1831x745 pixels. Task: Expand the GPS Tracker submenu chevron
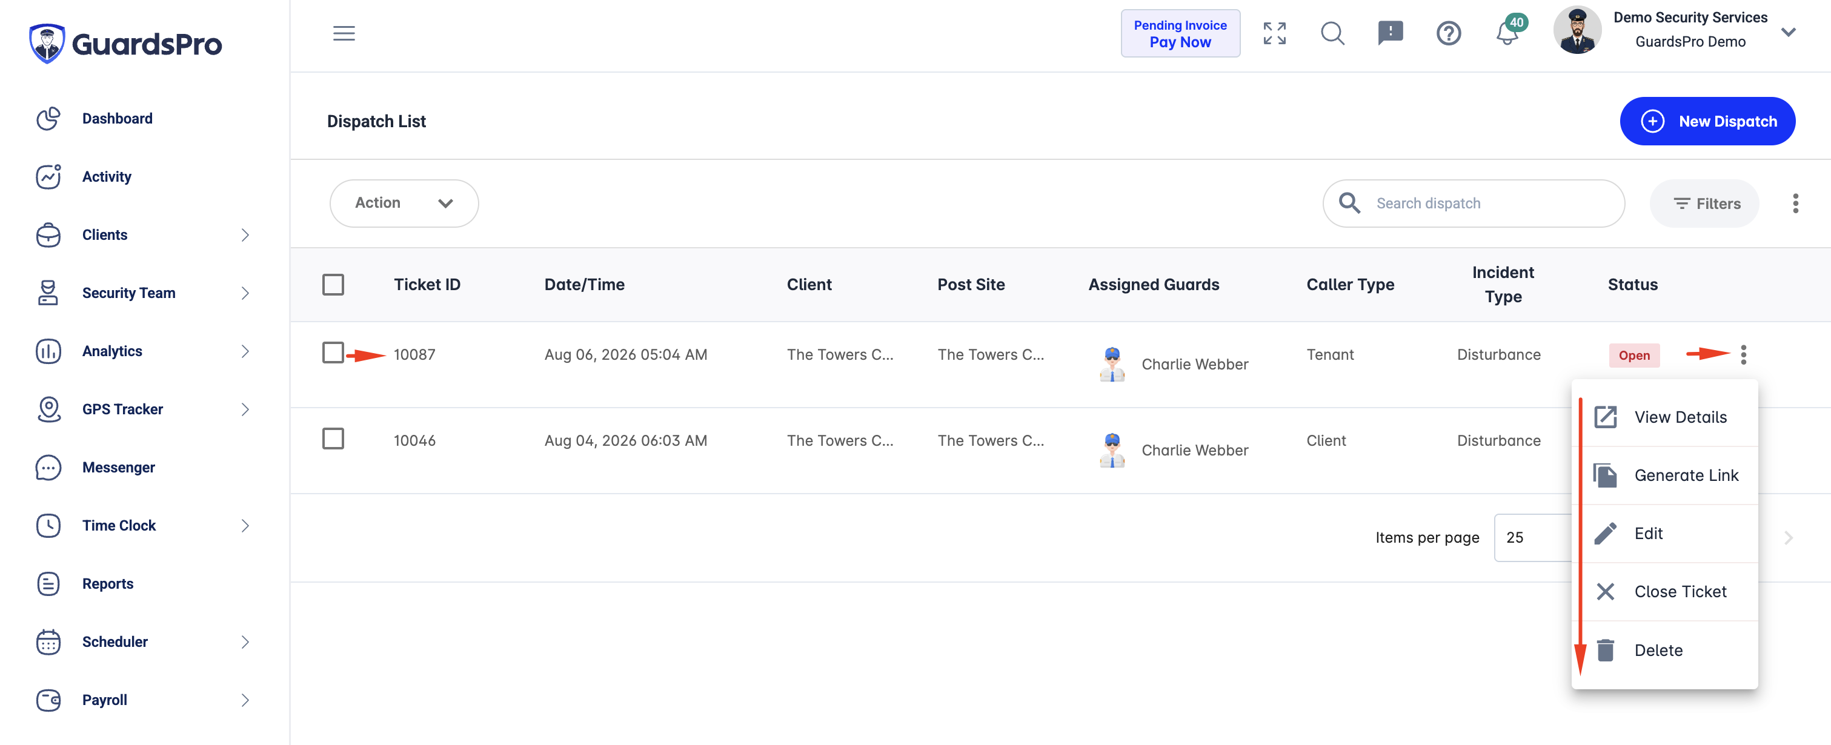(245, 409)
